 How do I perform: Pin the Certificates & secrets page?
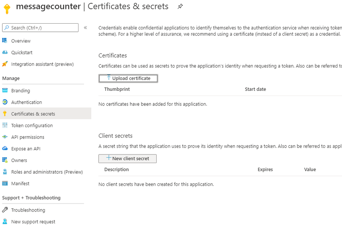point(180,7)
